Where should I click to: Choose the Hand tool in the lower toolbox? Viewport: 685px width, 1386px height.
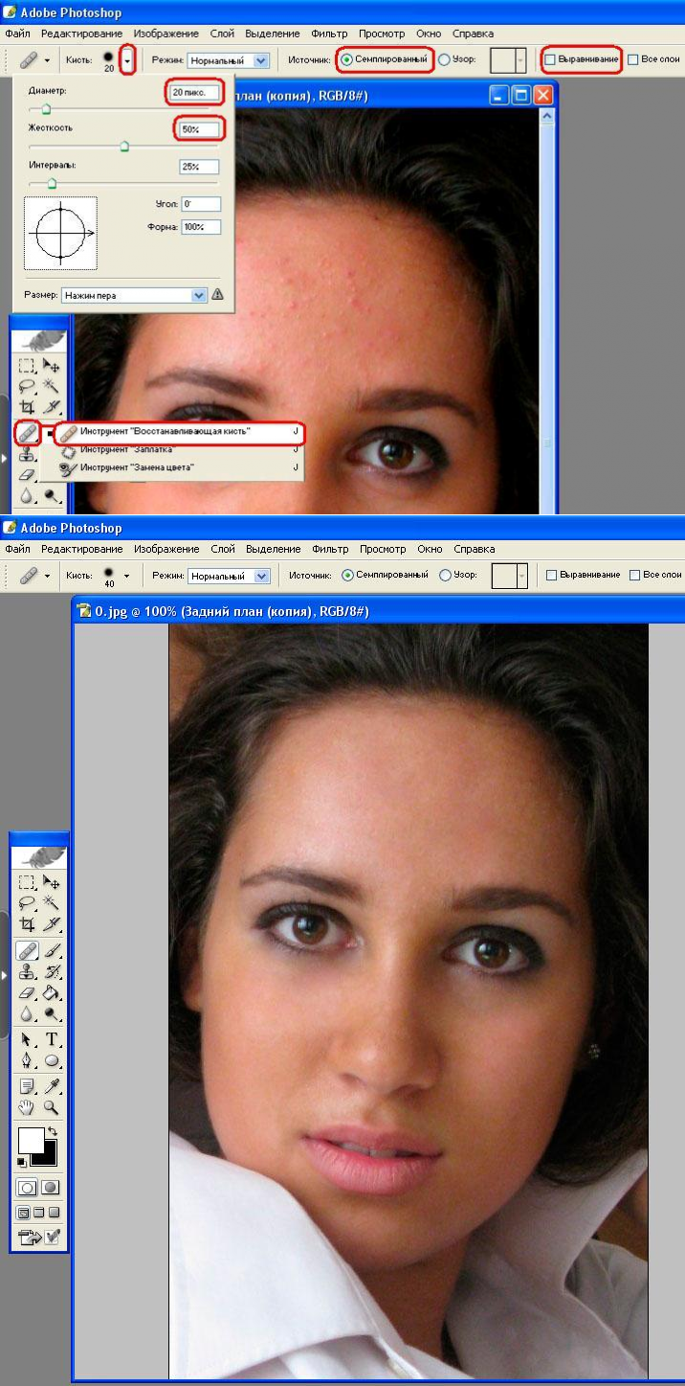28,1107
